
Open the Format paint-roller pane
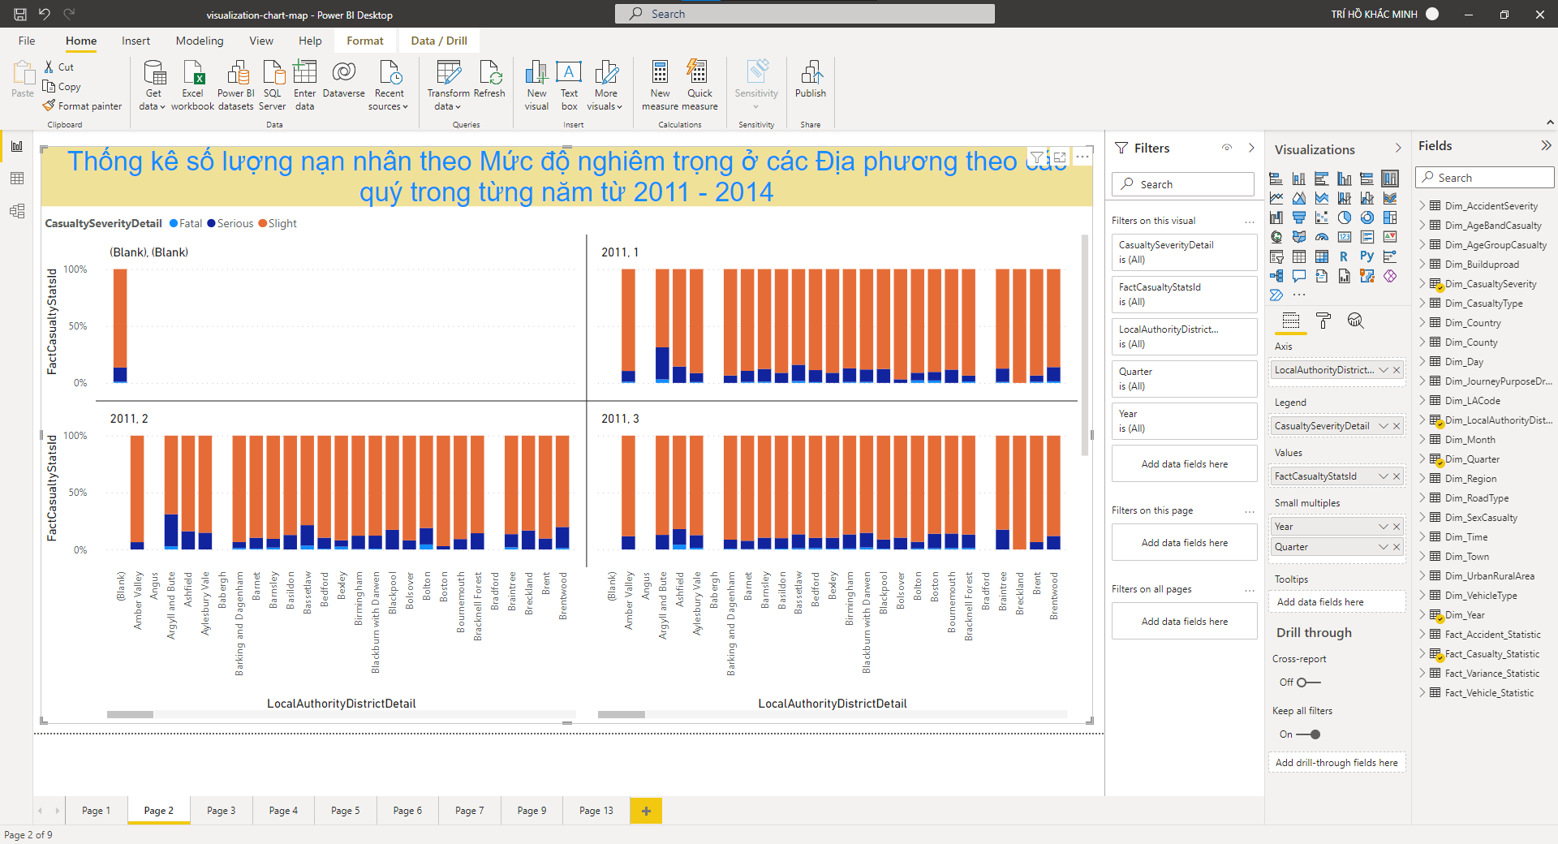coord(1323,321)
